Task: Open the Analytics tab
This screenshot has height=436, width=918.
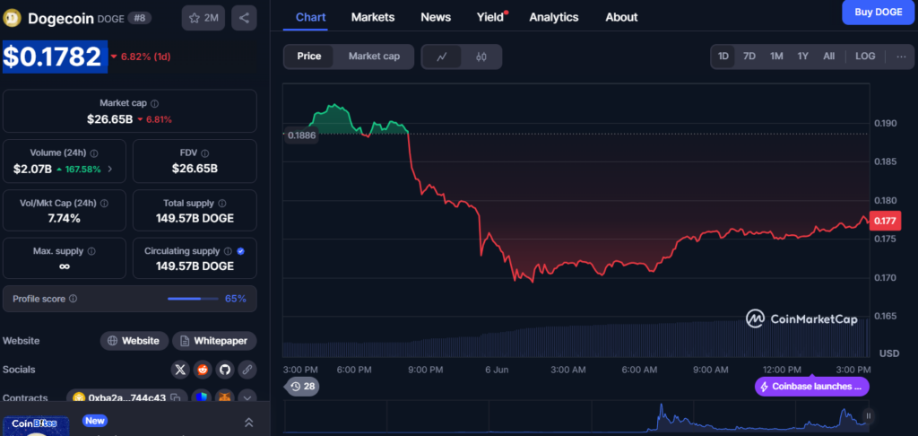Action: pos(554,17)
